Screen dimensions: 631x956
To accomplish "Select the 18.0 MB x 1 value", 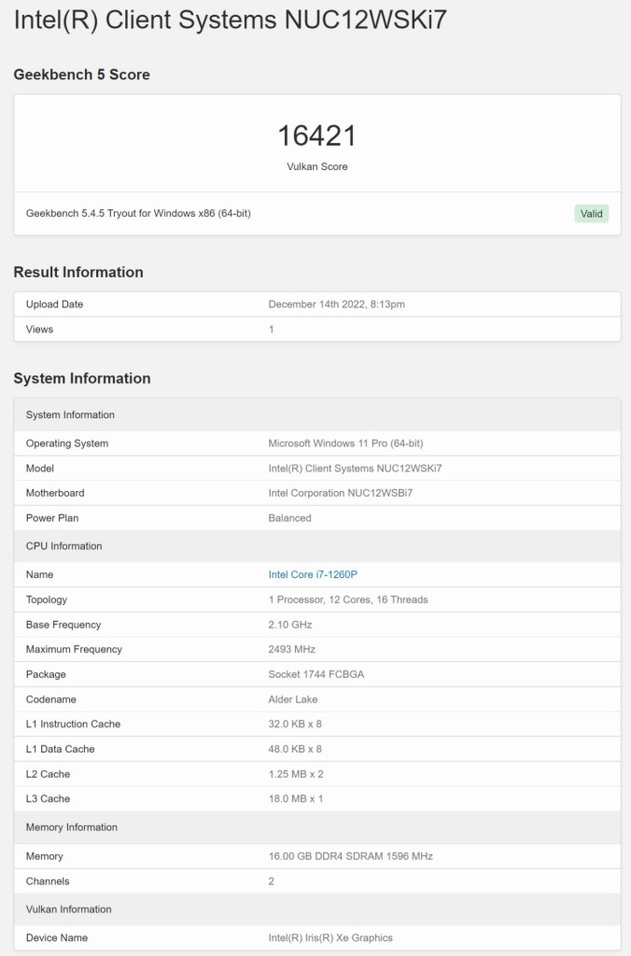I will click(296, 799).
